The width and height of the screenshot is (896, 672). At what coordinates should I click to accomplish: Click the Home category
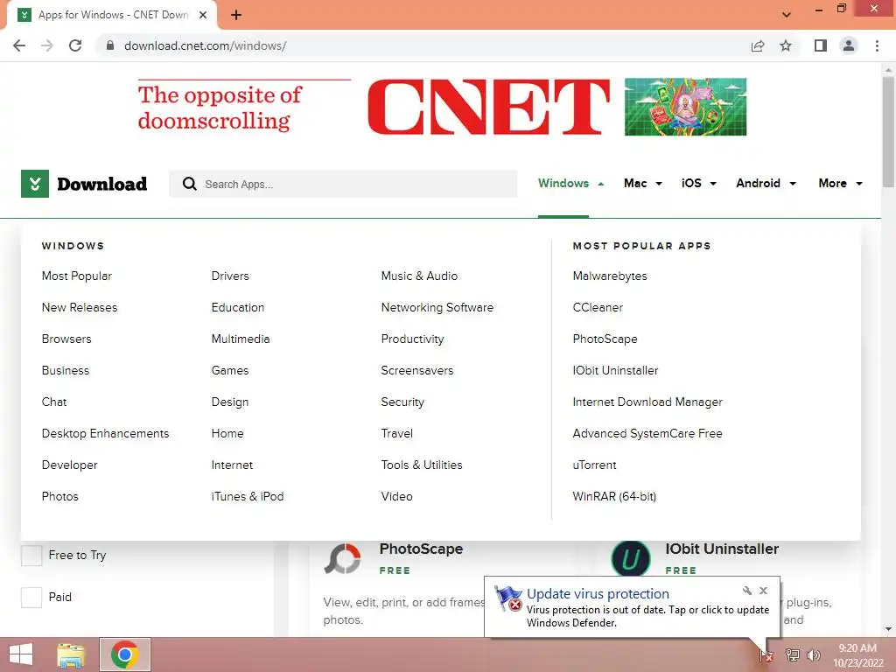[x=227, y=434]
